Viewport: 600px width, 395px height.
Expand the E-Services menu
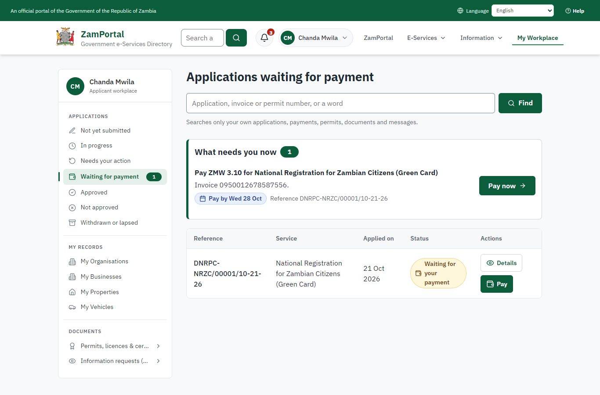(x=426, y=38)
